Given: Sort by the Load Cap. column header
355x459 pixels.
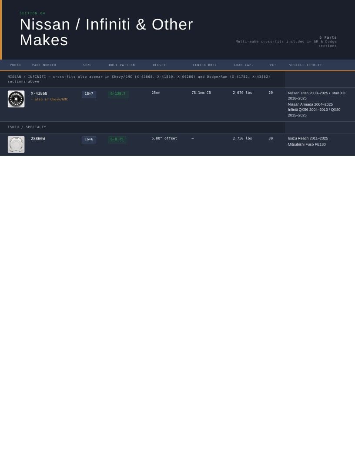Looking at the screenshot, I should click(244, 65).
